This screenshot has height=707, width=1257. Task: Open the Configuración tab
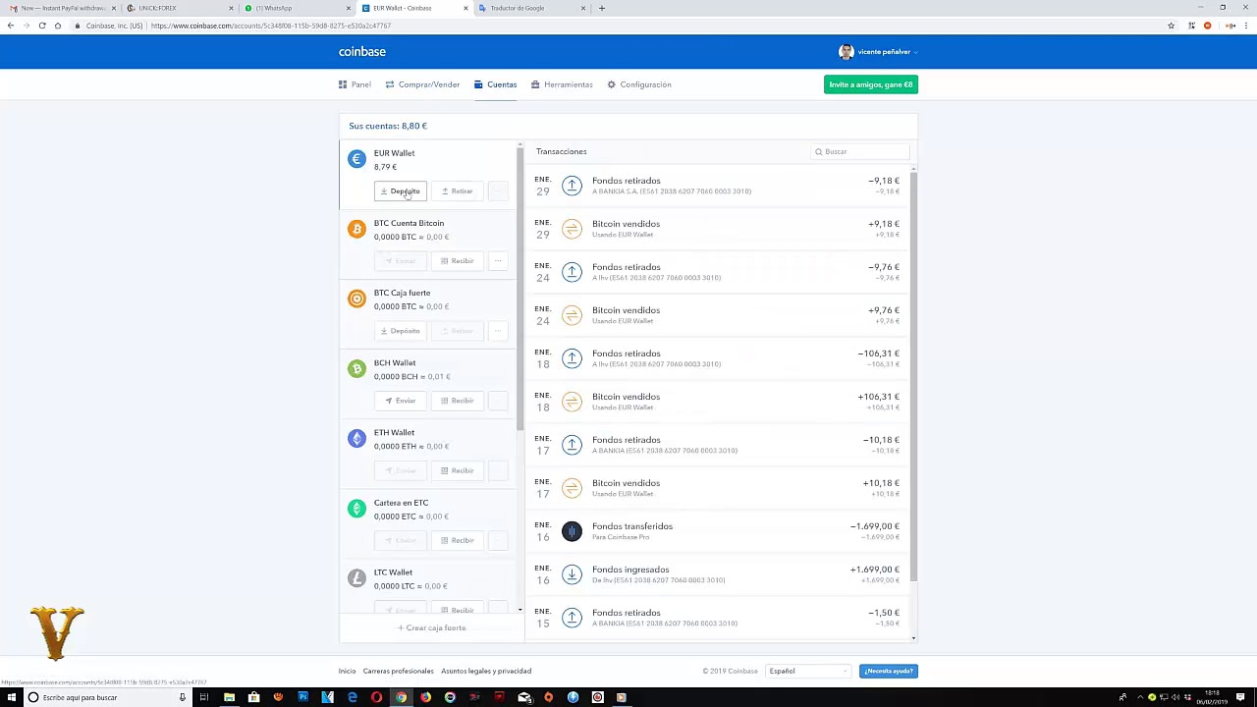coord(639,84)
